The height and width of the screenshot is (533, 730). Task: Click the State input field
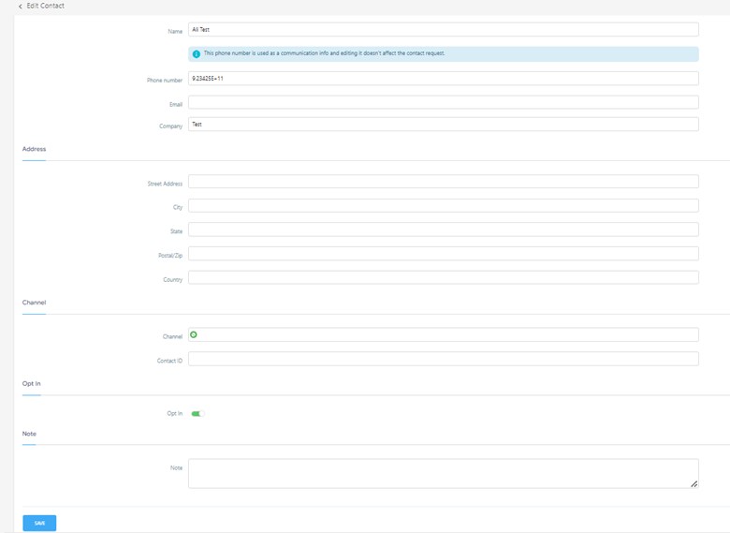[x=444, y=229]
